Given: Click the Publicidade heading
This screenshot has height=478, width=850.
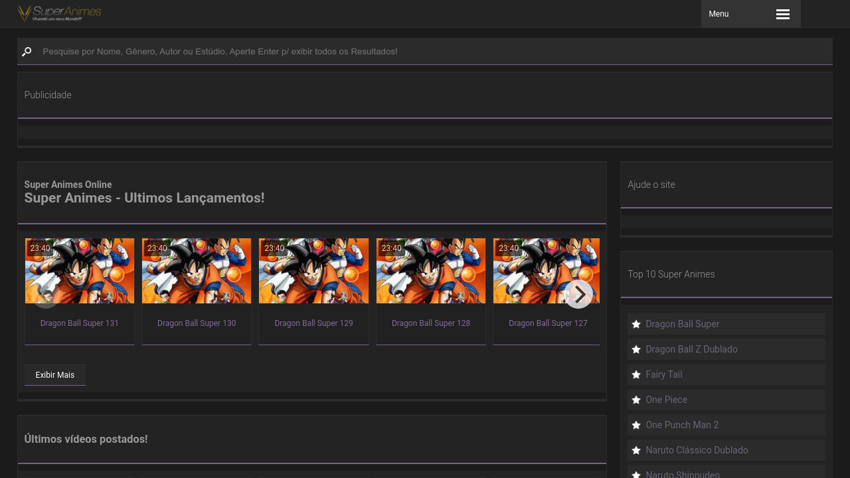Looking at the screenshot, I should tap(48, 95).
